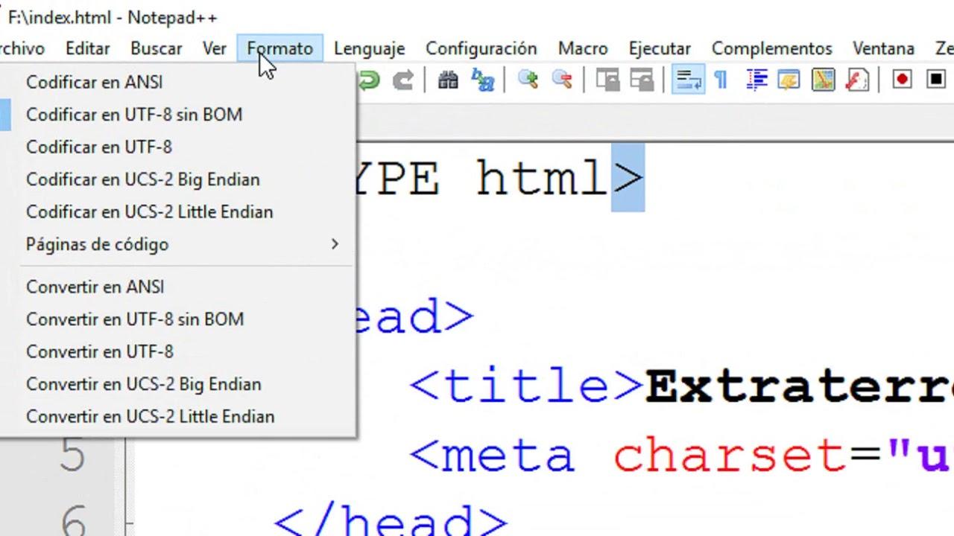Click the Synchronize Vertical Scrolling icon
954x536 pixels.
pyautogui.click(x=608, y=80)
